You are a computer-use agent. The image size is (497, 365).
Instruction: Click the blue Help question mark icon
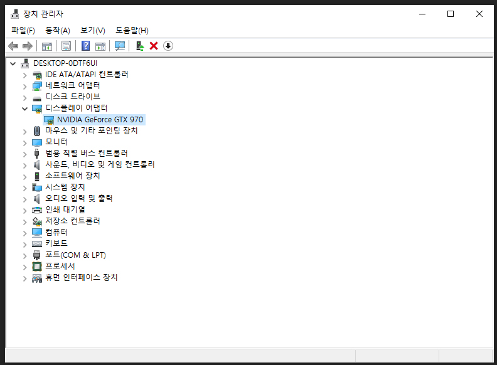tap(85, 46)
